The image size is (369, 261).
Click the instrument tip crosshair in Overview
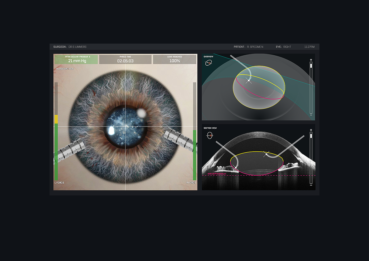[249, 80]
